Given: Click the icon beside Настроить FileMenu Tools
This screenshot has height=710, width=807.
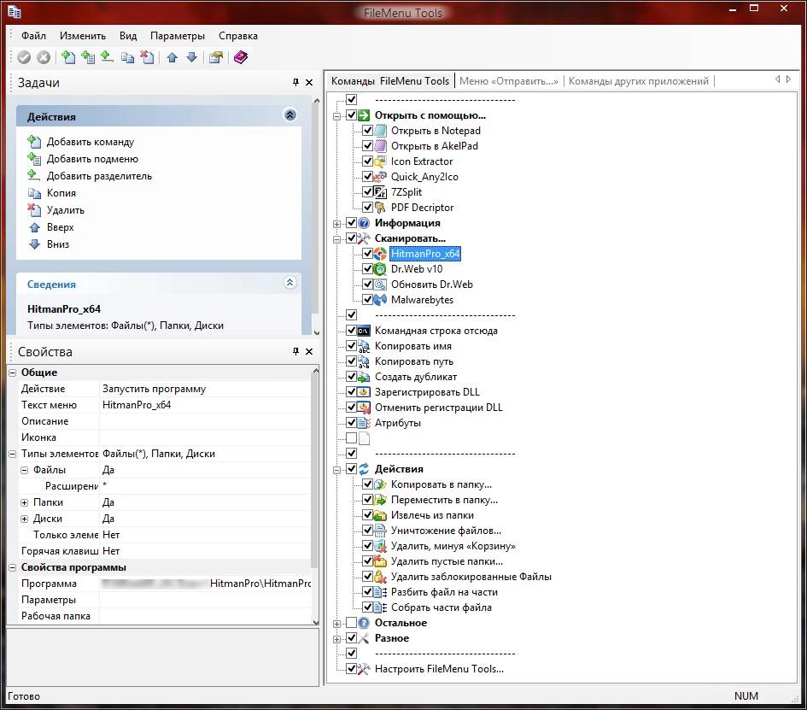Looking at the screenshot, I should click(x=363, y=669).
